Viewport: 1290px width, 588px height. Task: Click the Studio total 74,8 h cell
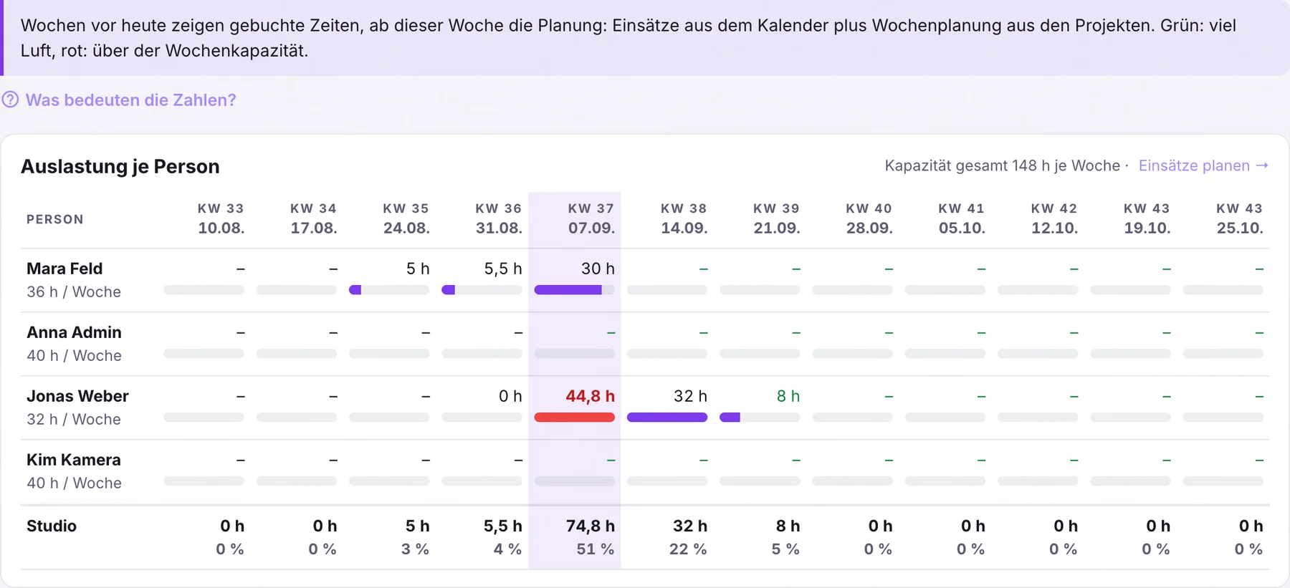[590, 526]
